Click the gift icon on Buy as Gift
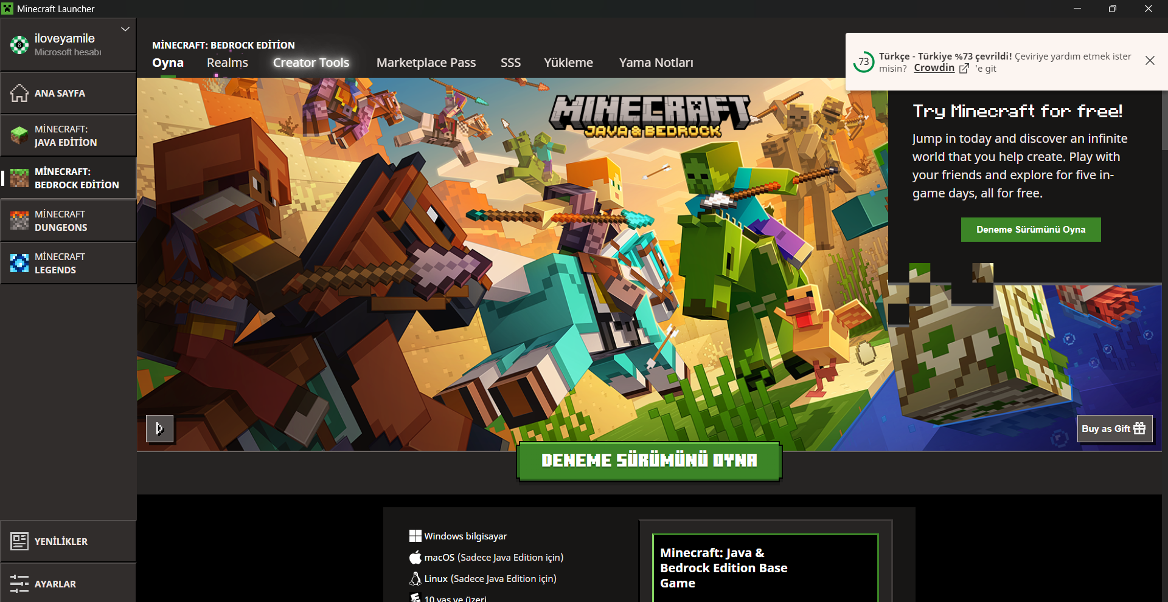Viewport: 1168px width, 602px height. click(1139, 428)
